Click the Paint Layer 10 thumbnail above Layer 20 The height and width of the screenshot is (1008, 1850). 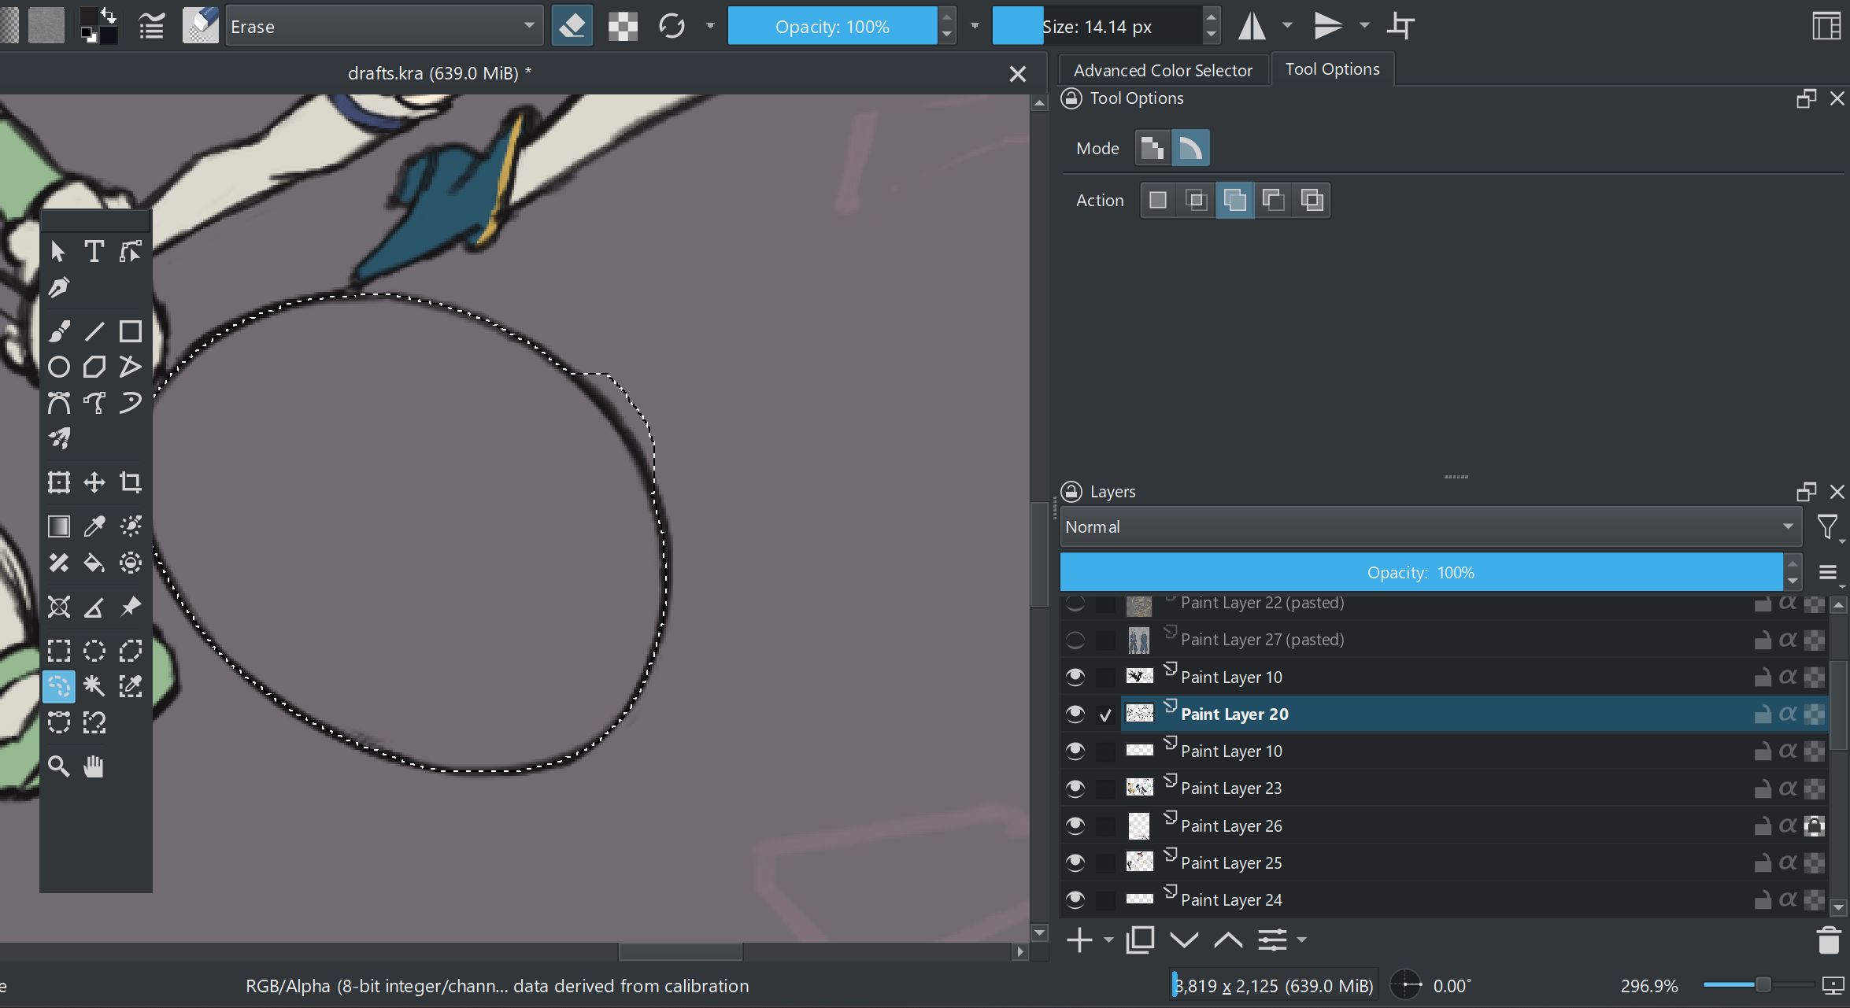coord(1139,677)
